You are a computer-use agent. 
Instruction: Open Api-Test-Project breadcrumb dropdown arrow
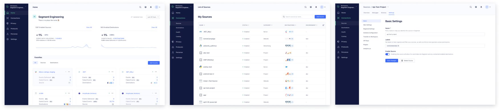click(x=388, y=7)
